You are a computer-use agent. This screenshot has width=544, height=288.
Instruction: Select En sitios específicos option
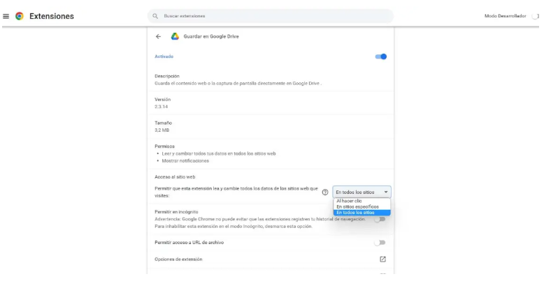pyautogui.click(x=362, y=206)
